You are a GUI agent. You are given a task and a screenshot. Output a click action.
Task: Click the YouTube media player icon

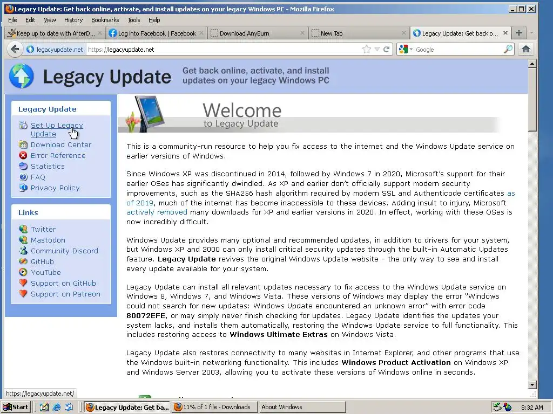click(23, 272)
